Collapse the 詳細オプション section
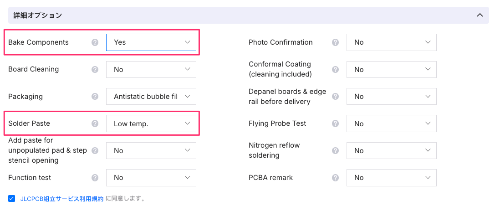Image resolution: width=495 pixels, height=211 pixels. coord(479,15)
